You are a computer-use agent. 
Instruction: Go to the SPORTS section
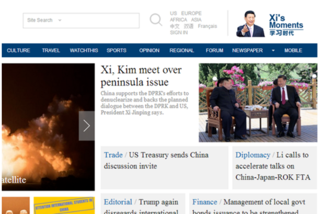click(x=117, y=51)
